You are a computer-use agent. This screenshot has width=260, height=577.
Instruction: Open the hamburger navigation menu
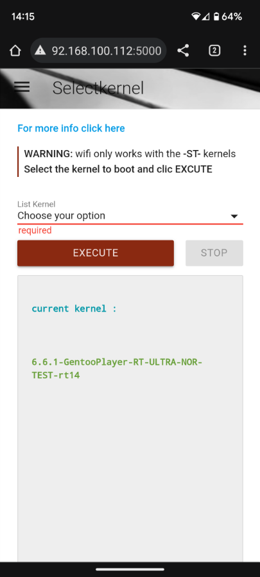pos(22,87)
